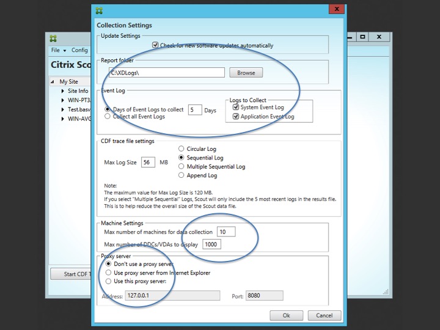Expand WIN-PT3 tree node

coord(63,100)
